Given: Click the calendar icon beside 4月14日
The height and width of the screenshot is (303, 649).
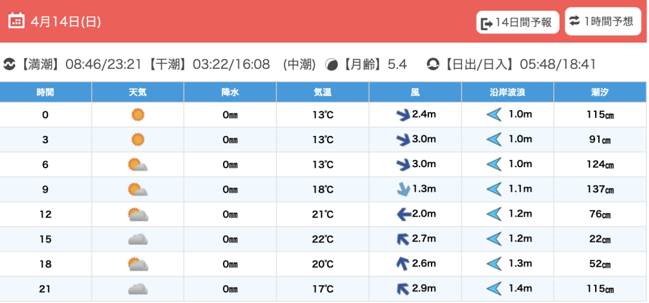Looking at the screenshot, I should point(16,21).
